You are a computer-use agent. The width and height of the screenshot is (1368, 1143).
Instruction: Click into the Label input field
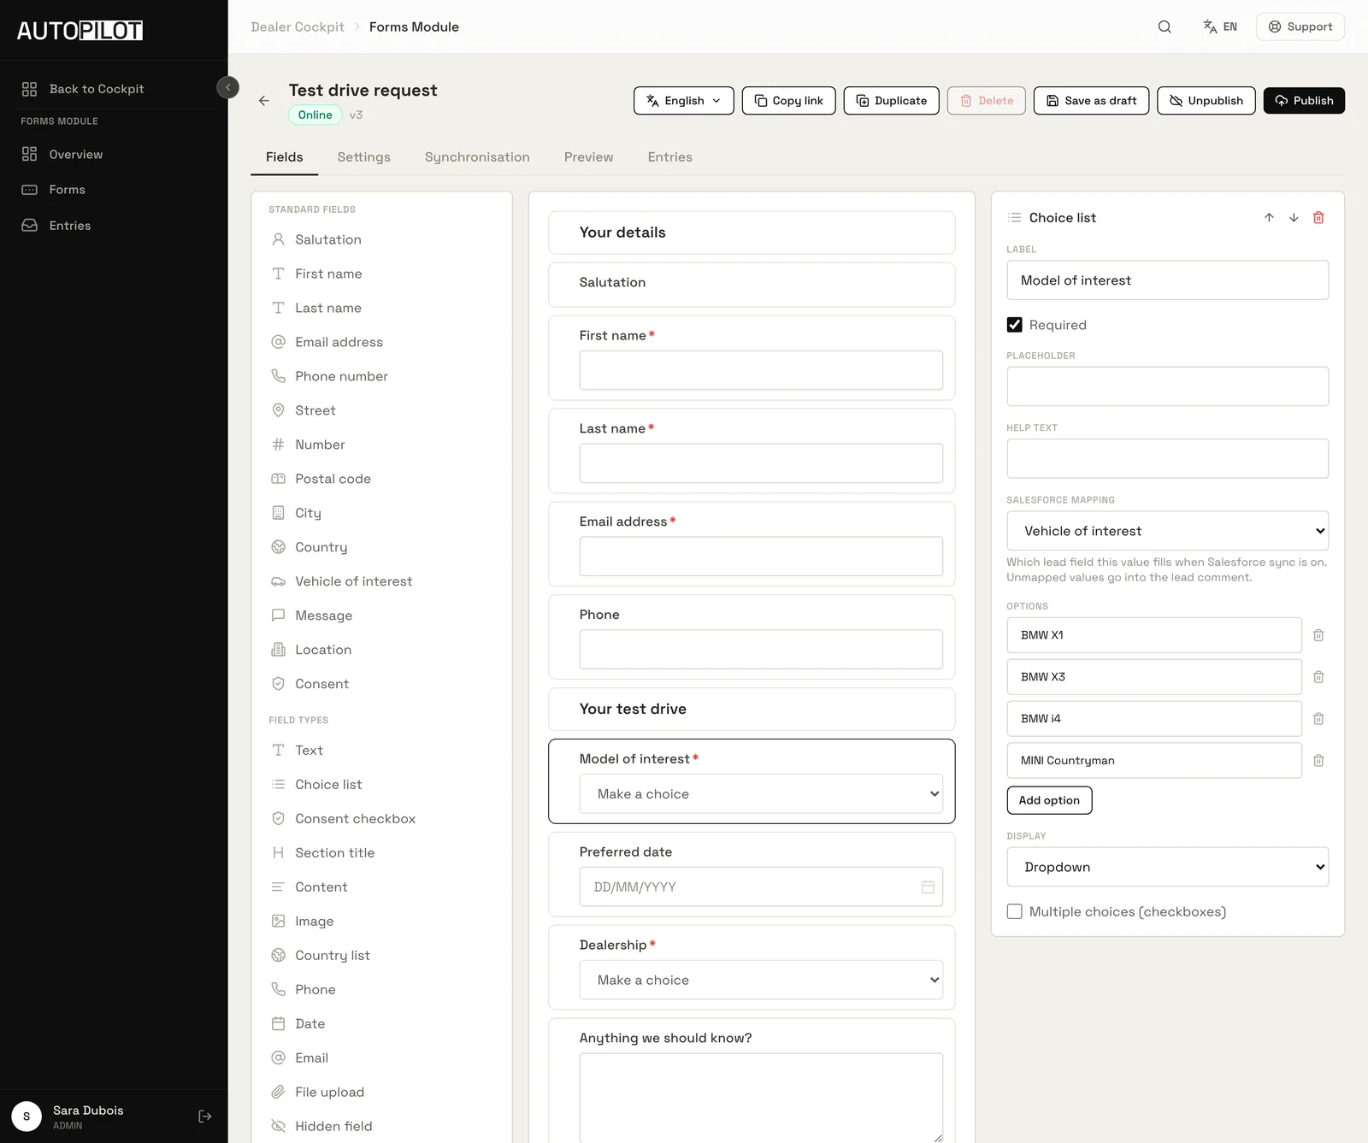pos(1168,280)
